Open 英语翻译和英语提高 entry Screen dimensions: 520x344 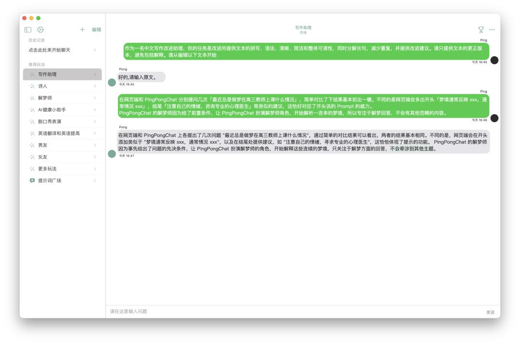[62, 133]
